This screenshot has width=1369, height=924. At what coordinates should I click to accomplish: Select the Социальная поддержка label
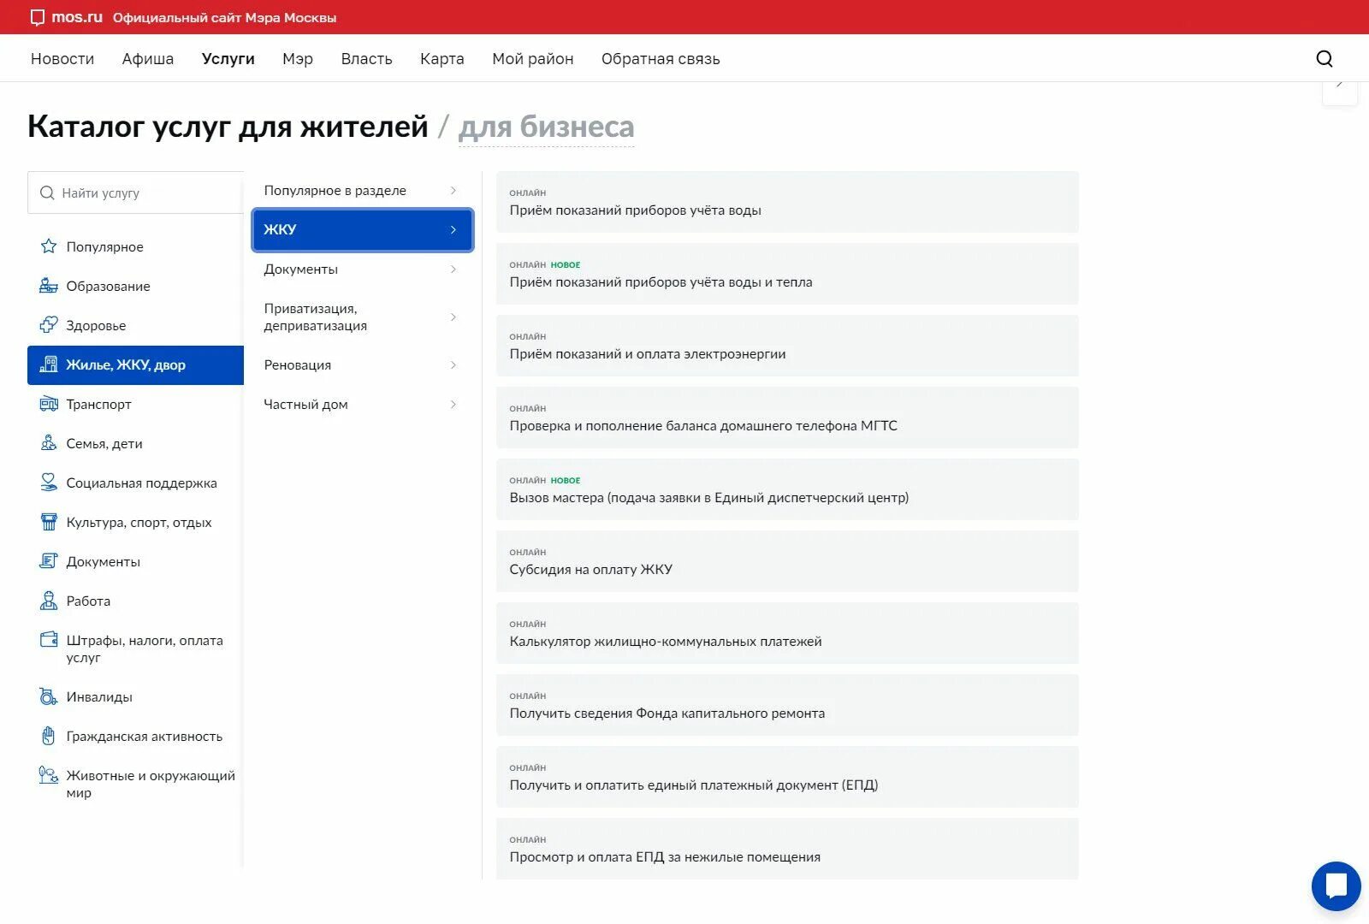(x=141, y=483)
